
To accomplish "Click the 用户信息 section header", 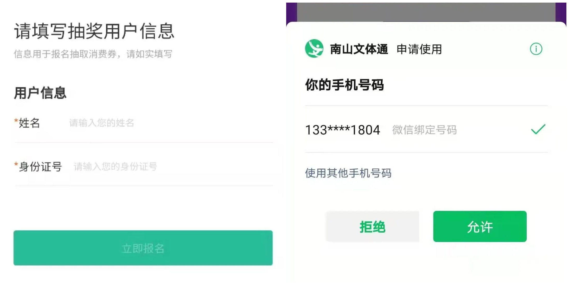I will pyautogui.click(x=40, y=93).
